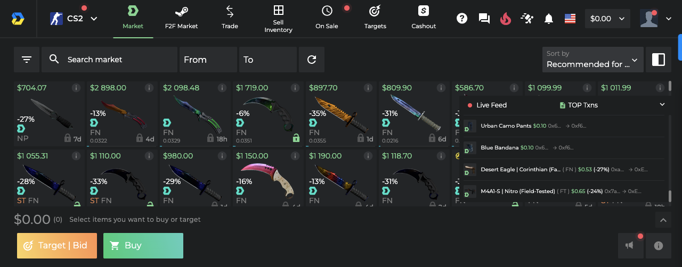Image resolution: width=682 pixels, height=267 pixels.
Task: Open the Targets tab
Action: pos(375,18)
